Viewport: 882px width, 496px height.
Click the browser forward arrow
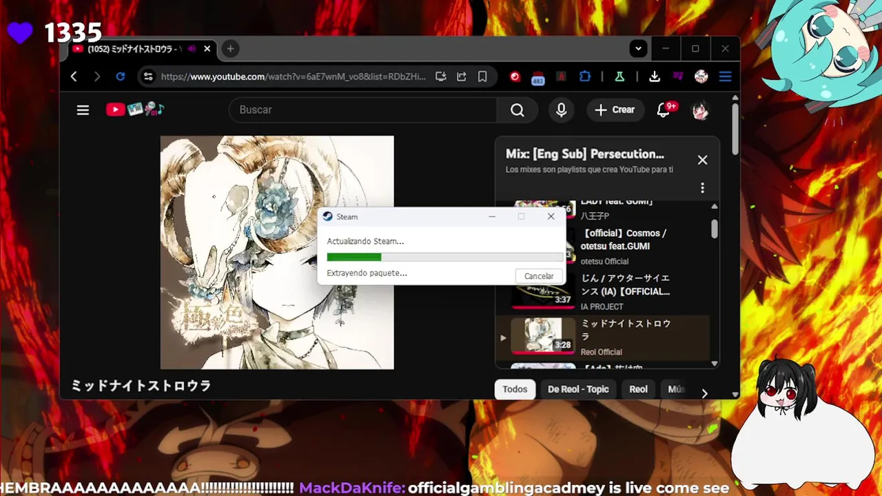coord(96,76)
